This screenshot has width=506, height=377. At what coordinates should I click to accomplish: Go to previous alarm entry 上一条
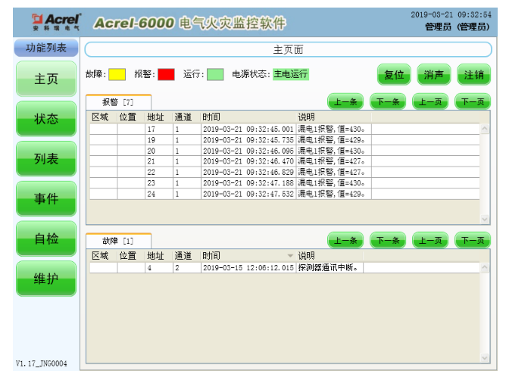[x=345, y=101]
